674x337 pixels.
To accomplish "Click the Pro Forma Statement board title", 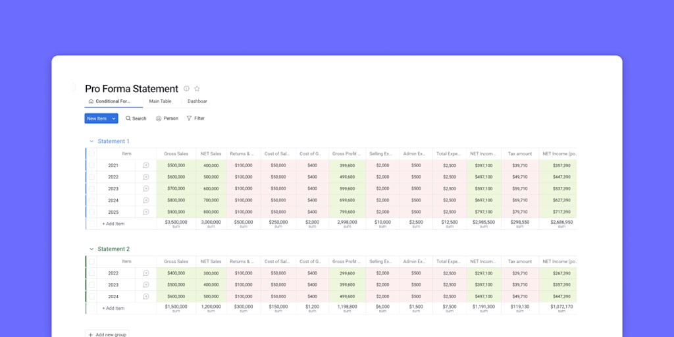I will 132,89.
